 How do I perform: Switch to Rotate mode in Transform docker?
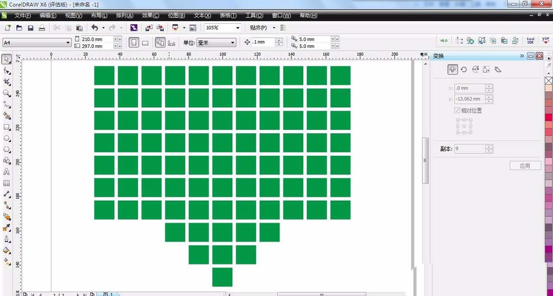point(464,70)
